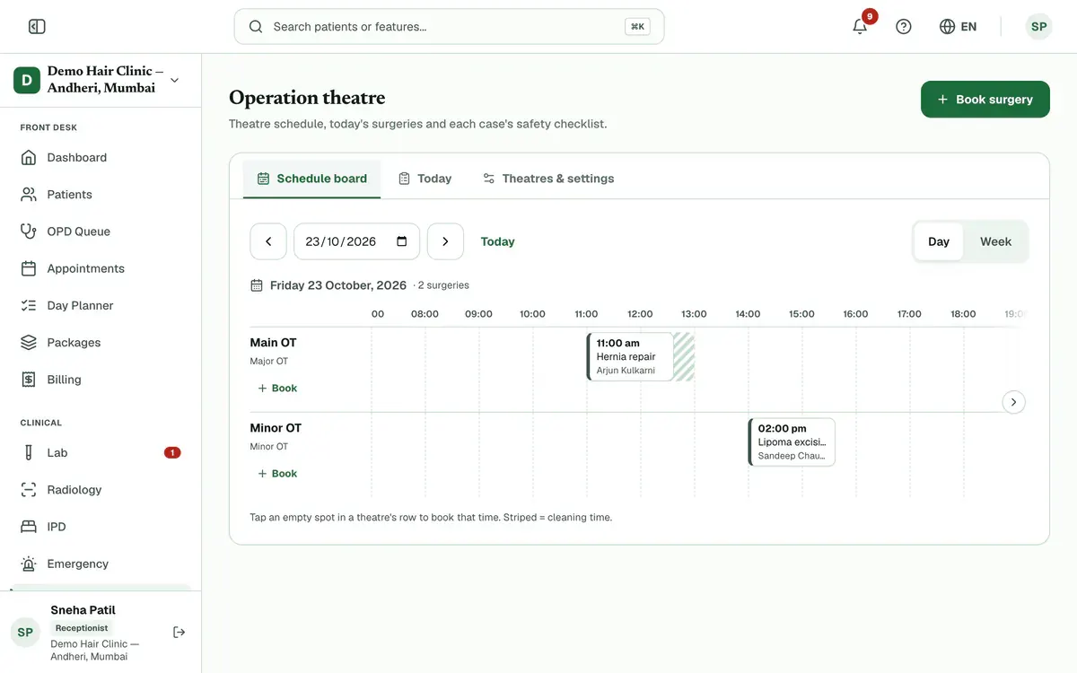1077x673 pixels.
Task: Go to the next day arrow
Action: point(445,241)
